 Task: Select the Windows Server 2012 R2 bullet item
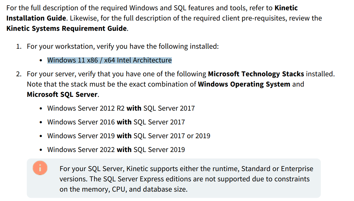tap(121, 108)
